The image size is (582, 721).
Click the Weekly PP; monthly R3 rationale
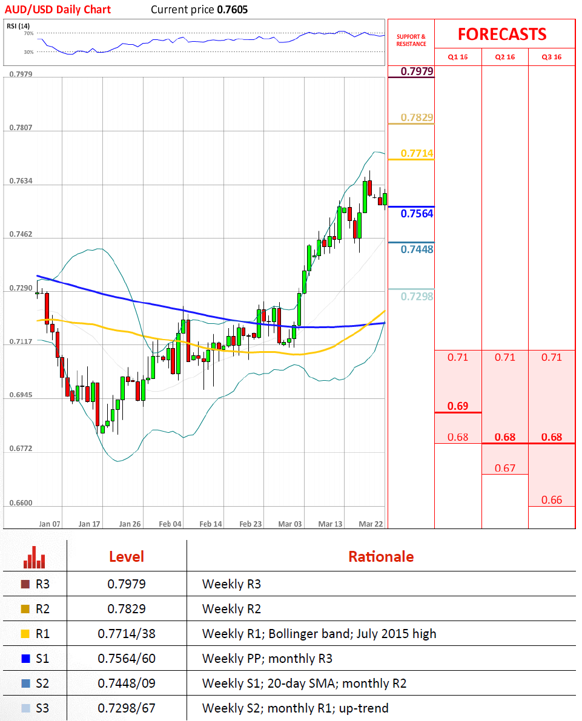(267, 659)
